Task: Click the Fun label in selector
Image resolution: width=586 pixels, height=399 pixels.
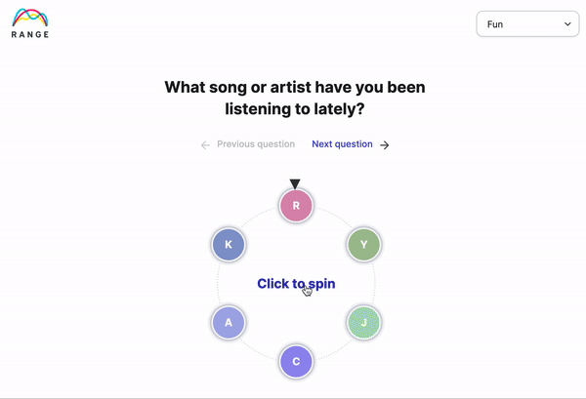Action: 495,24
